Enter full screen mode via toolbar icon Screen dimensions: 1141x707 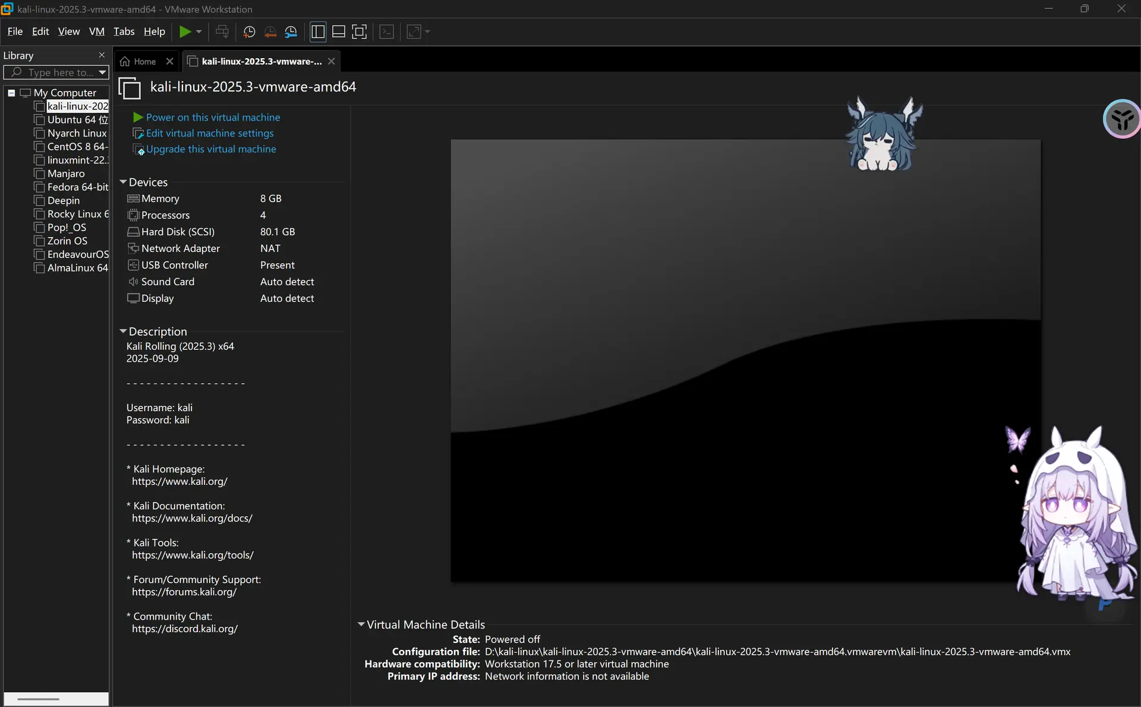[x=360, y=31]
